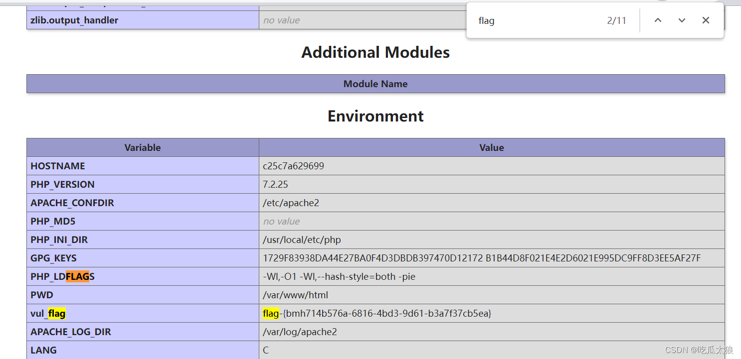Click the 'Module Name' table header
The image size is (741, 359).
[375, 84]
